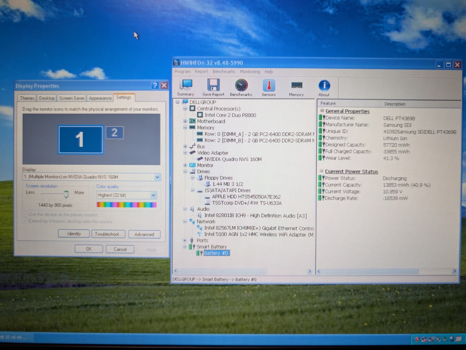This screenshot has width=466, height=350.
Task: Select Intel 82801IB ICH9 audio entry
Action: coord(255,215)
